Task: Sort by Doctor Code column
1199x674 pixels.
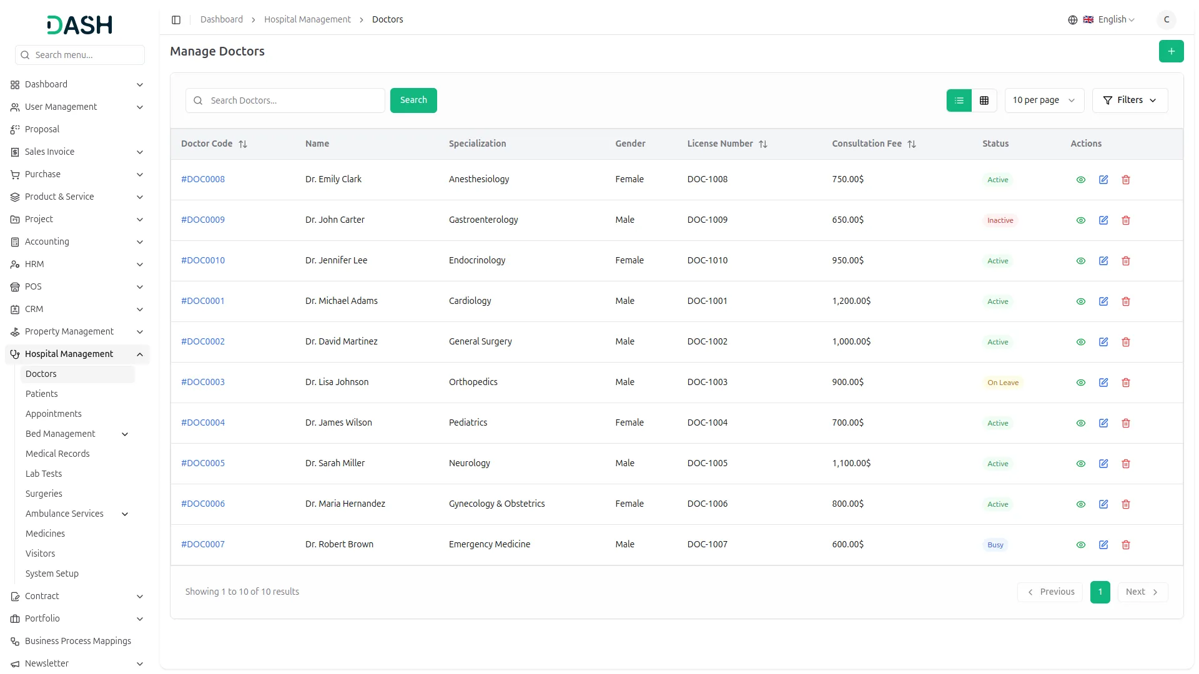Action: click(243, 144)
